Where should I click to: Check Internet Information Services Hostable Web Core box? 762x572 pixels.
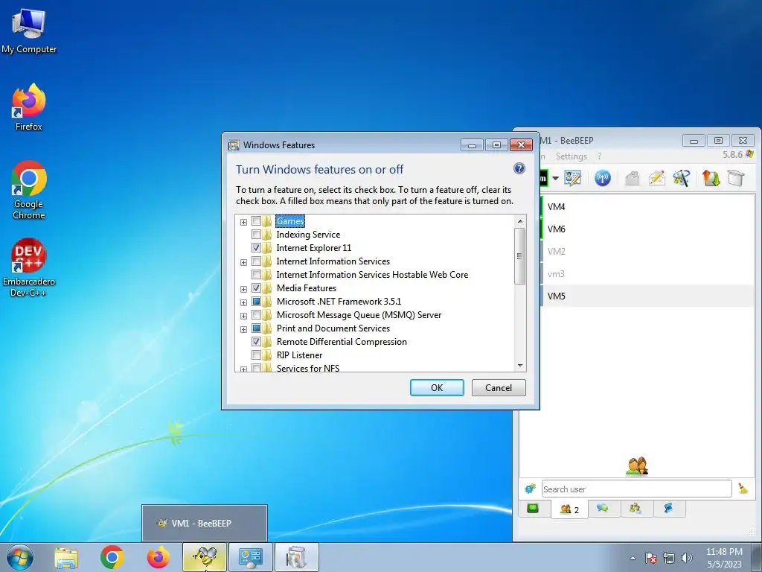[256, 274]
